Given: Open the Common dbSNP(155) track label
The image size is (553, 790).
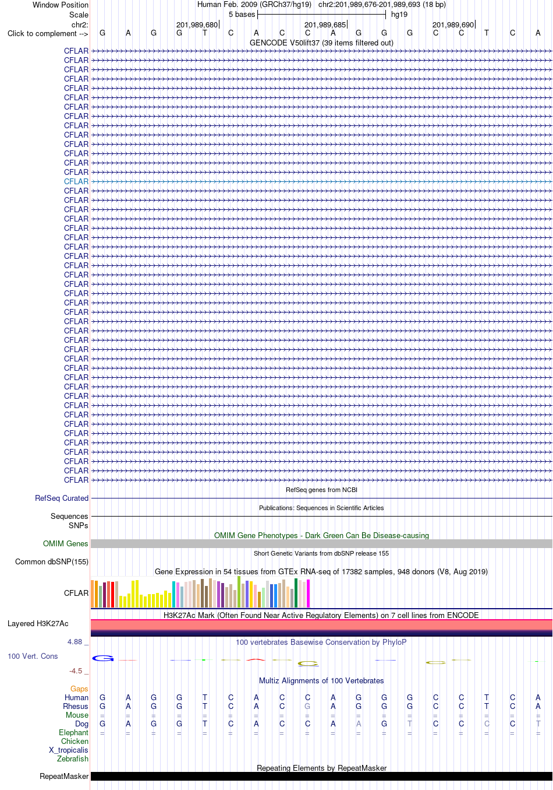Looking at the screenshot, I should click(52, 561).
